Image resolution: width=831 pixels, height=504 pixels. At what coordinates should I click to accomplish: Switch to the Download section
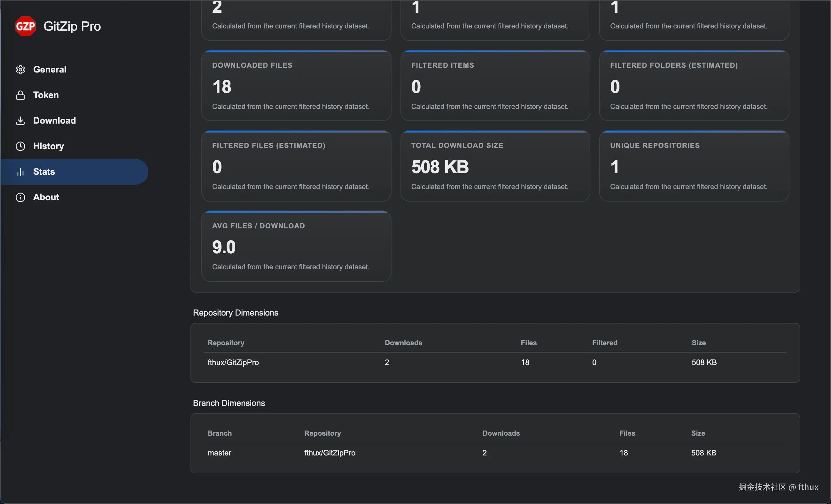[74, 121]
